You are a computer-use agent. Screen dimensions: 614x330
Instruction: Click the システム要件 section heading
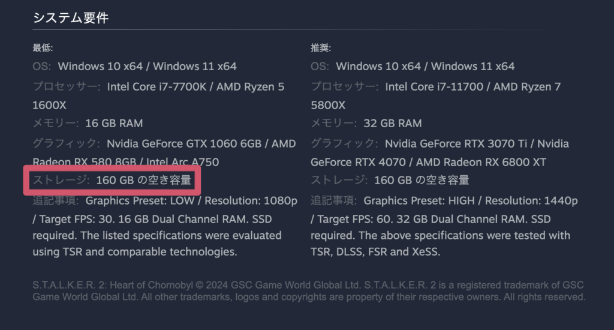point(71,17)
